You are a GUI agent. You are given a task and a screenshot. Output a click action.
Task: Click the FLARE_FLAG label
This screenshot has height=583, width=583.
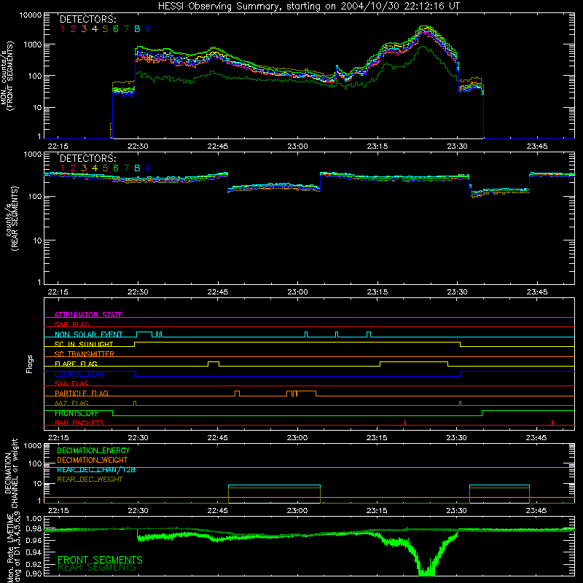[76, 364]
